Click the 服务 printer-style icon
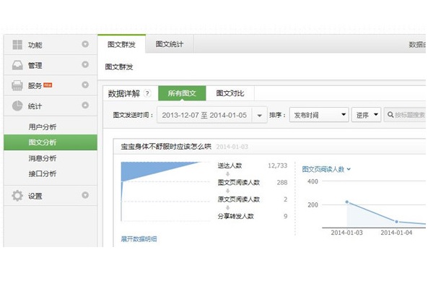 (17, 85)
